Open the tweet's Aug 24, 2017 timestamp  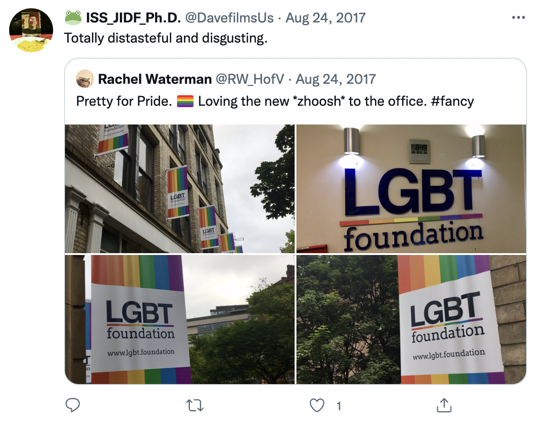[326, 18]
